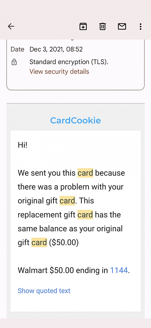This screenshot has height=328, width=151.
Task: Delete the email using the trash icon
Action: click(102, 26)
